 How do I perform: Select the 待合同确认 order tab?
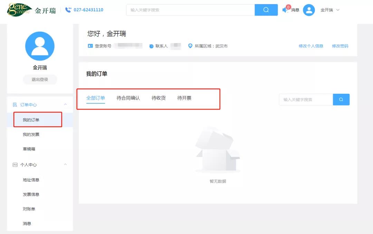[x=128, y=98]
